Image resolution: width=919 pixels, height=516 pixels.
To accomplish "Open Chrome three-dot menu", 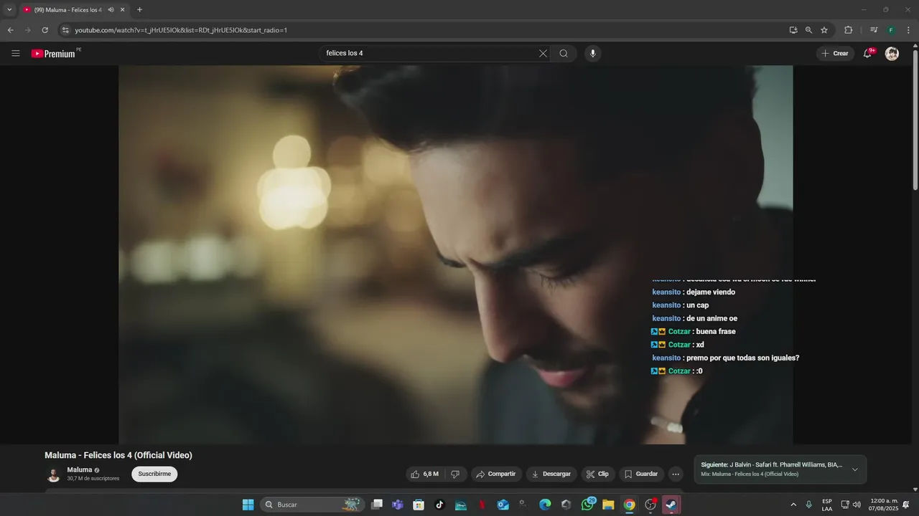I will (909, 30).
